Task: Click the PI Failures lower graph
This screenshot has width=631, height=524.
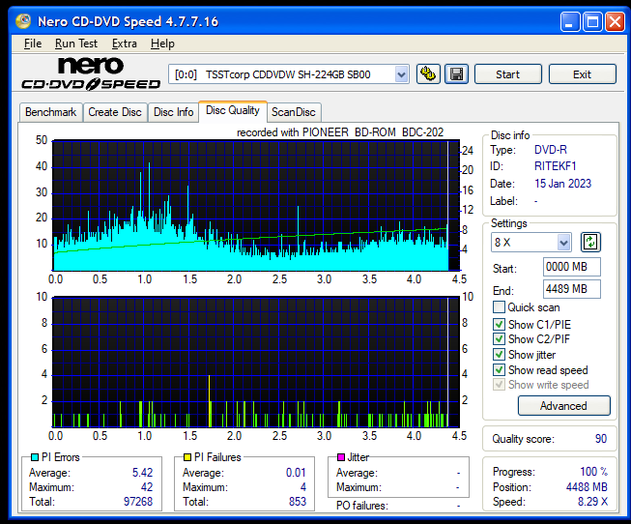Action: (256, 362)
